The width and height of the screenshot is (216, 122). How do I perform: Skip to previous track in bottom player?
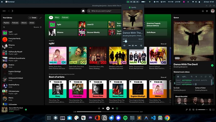tap(103, 108)
